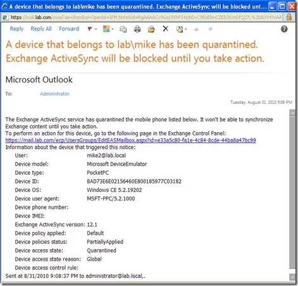The height and width of the screenshot is (286, 298).
Task: Click the https://mail.lab.com address field
Action: (146, 17)
